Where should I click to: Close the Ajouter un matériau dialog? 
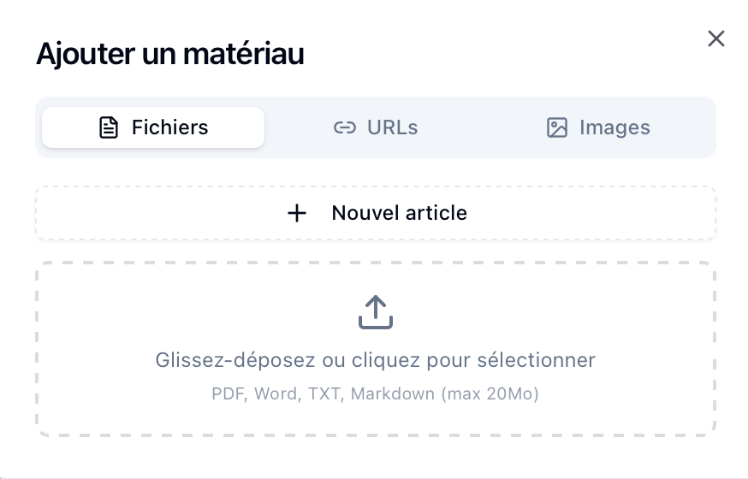[x=716, y=38]
